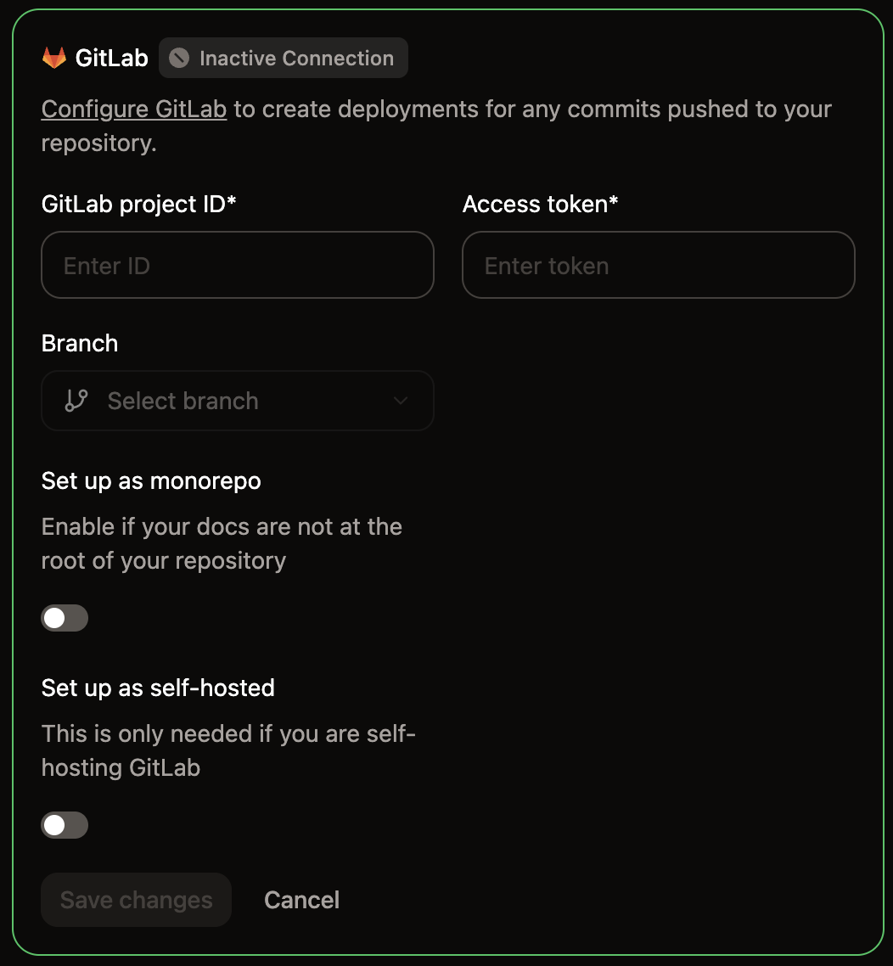Viewport: 893px width, 966px height.
Task: Choose a branch from the branch picker
Action: tap(237, 400)
